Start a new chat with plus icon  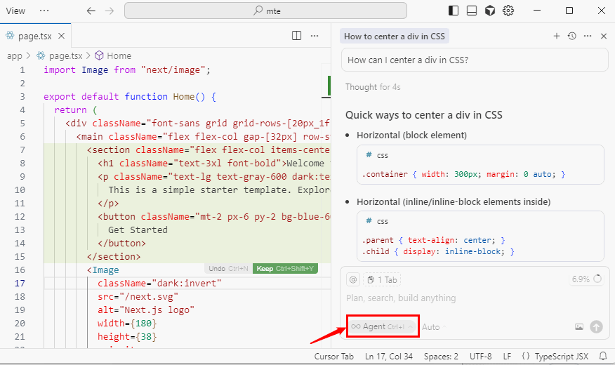557,36
